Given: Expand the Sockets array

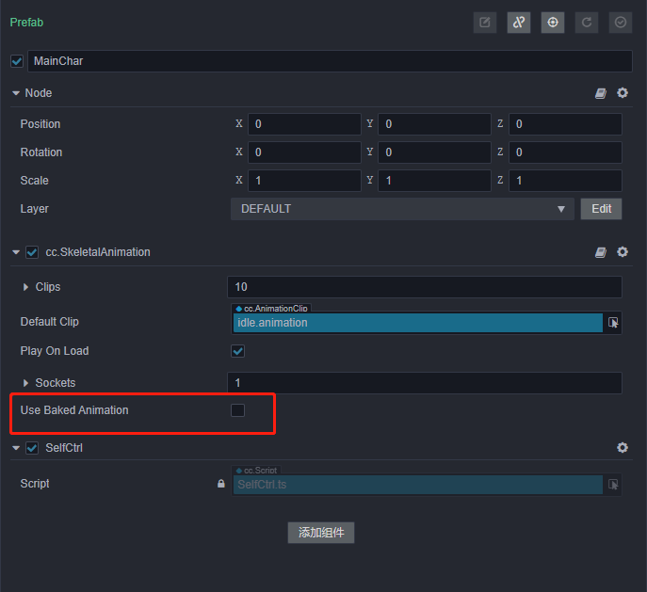Looking at the screenshot, I should 25,383.
